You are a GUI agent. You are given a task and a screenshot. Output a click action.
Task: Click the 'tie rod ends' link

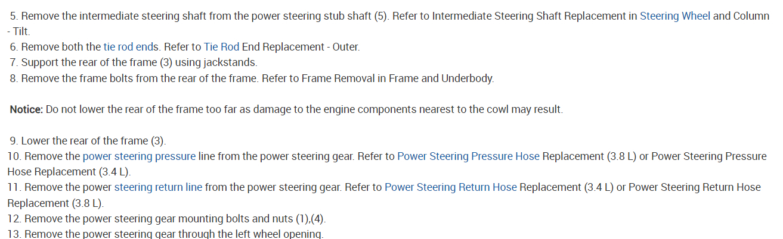click(129, 46)
